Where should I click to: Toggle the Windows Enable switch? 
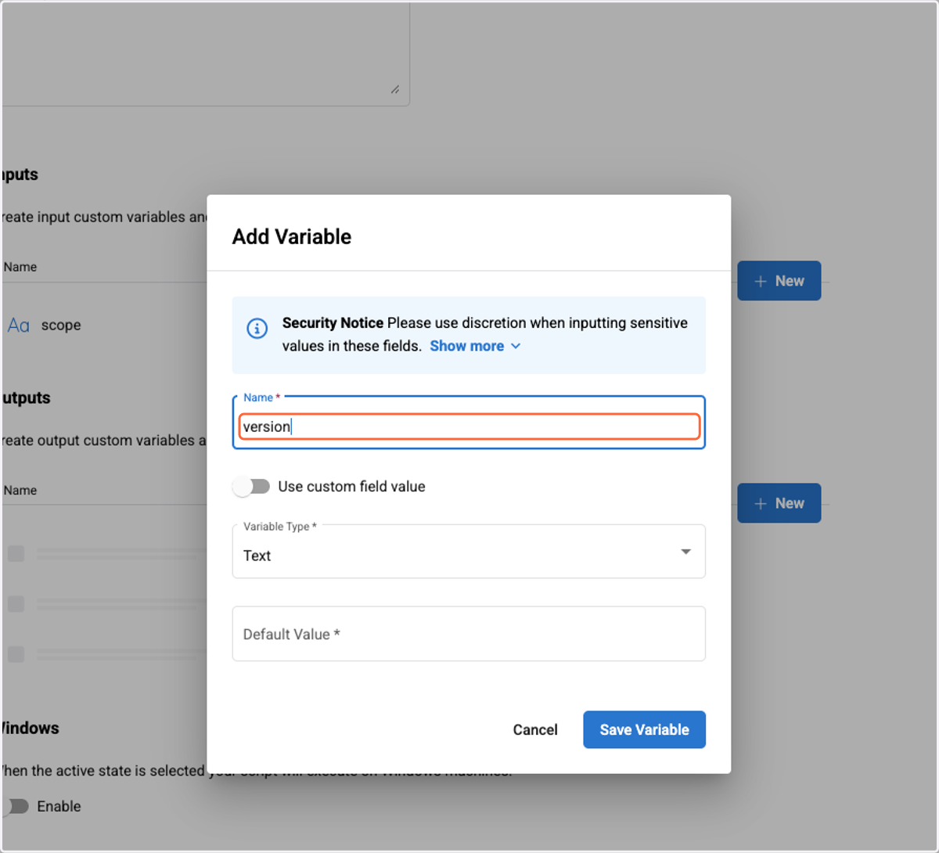tap(16, 806)
